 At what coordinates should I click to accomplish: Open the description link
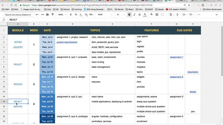point(193,72)
